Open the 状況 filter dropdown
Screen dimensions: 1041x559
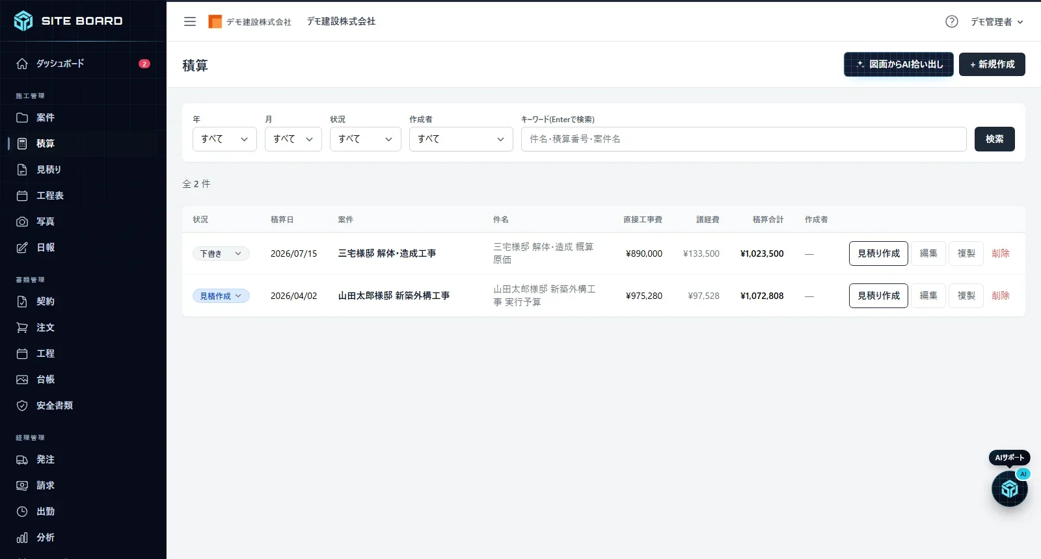pos(366,139)
